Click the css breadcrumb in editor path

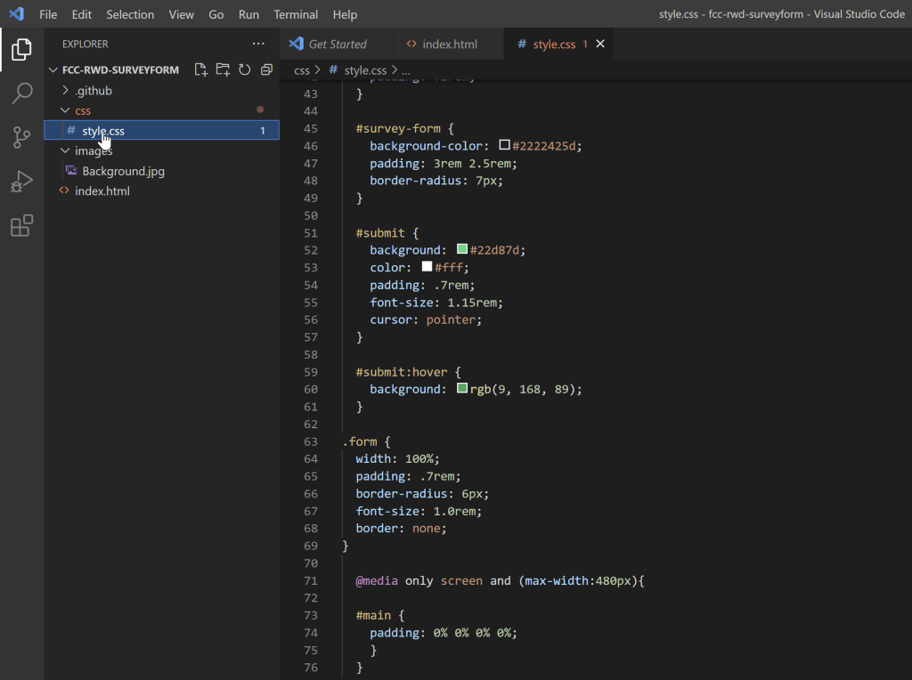[302, 69]
